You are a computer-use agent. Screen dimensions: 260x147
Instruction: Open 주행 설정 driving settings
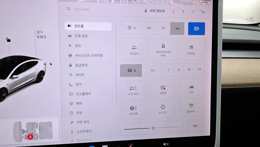[81, 36]
